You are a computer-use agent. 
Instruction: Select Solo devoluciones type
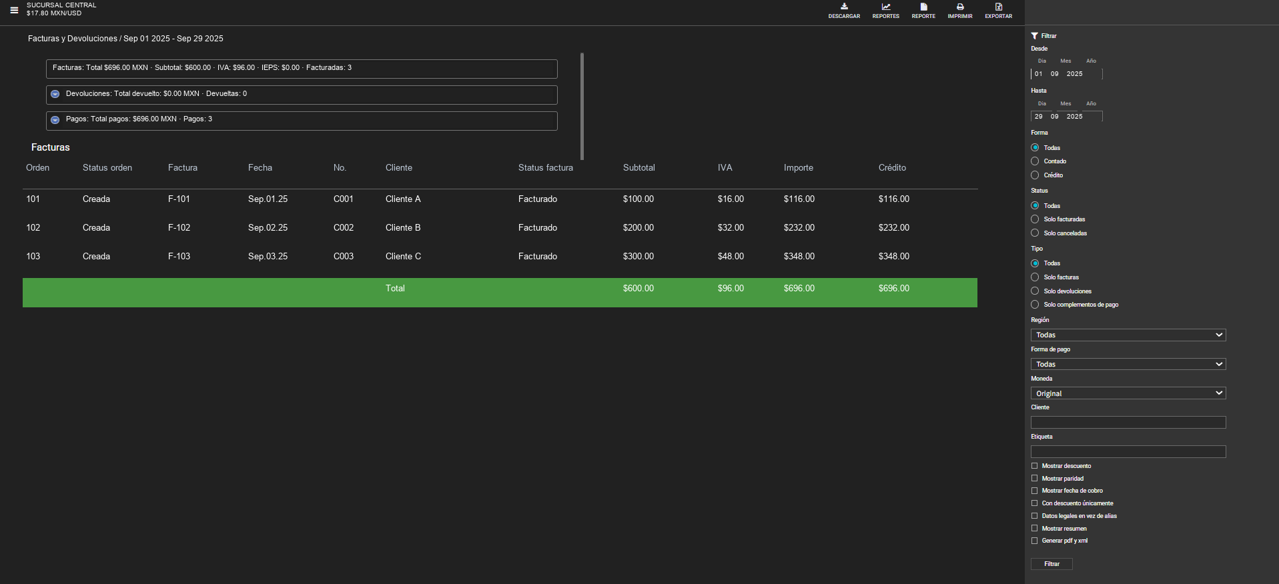pyautogui.click(x=1035, y=291)
